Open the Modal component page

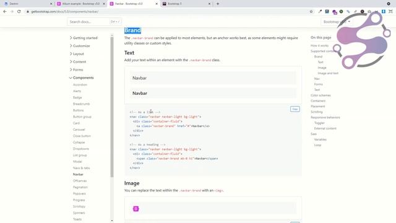click(77, 162)
